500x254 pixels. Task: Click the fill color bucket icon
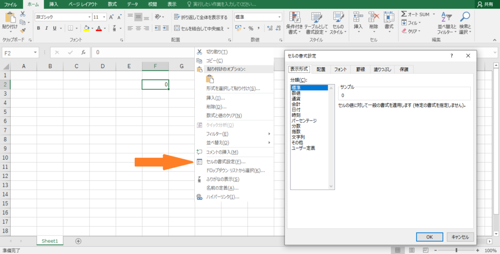pos(86,28)
